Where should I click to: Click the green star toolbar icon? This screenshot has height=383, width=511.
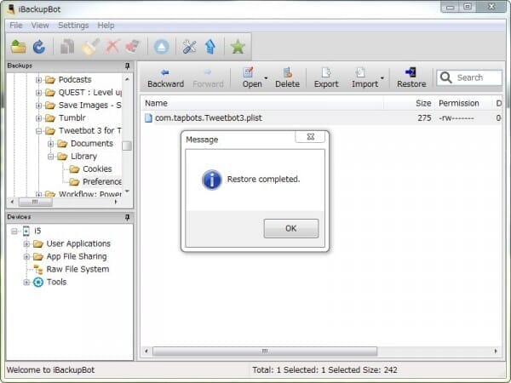click(x=238, y=46)
